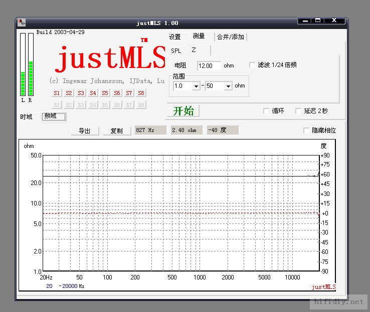Open the 合并/添加 tab
Screen dimensions: 370x312
tap(231, 37)
